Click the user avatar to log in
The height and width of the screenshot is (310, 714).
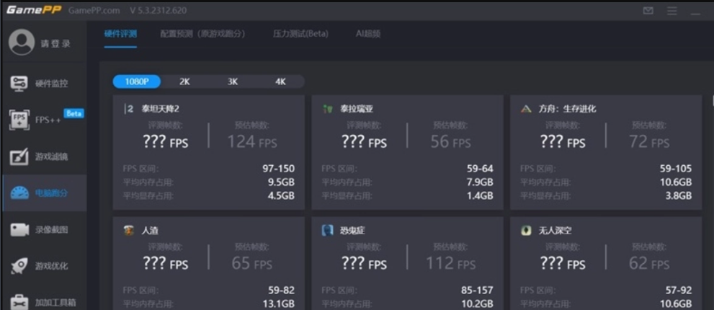pyautogui.click(x=22, y=43)
